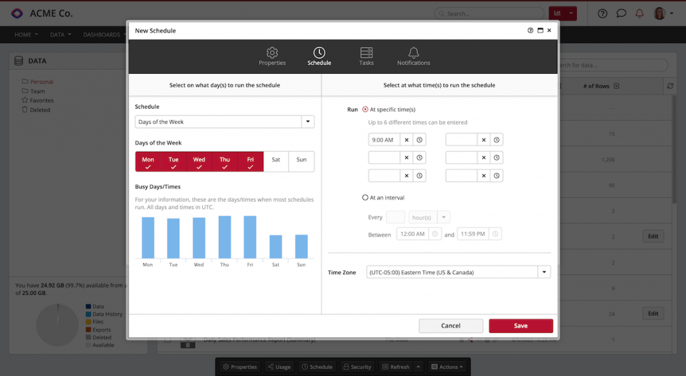Viewport: 686px width, 376px height.
Task: Expand the red button dropdown arrow beside search
Action: [x=571, y=13]
